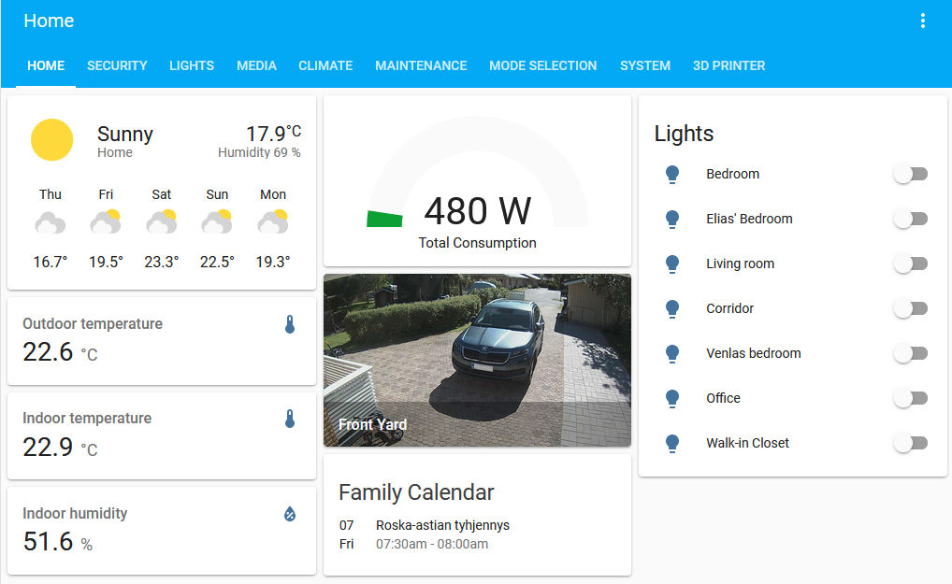Click the 07:30am - 08:00am event time

pos(432,544)
